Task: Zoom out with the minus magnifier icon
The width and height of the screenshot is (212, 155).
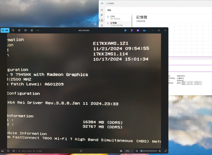Action: coord(137,151)
